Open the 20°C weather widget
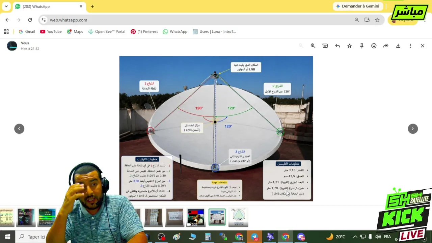 point(335,237)
